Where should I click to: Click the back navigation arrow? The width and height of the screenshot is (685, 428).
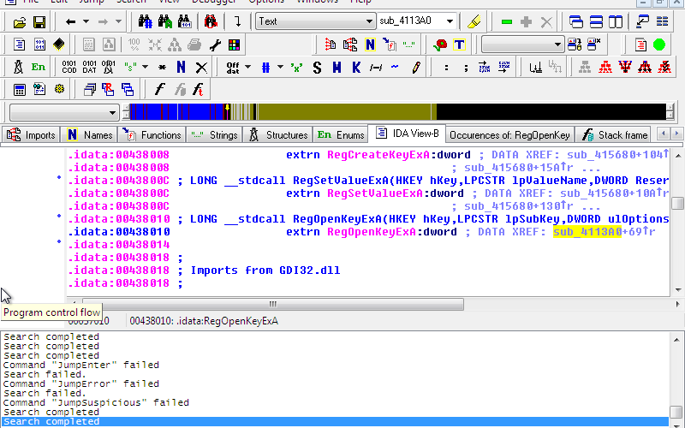coord(71,21)
